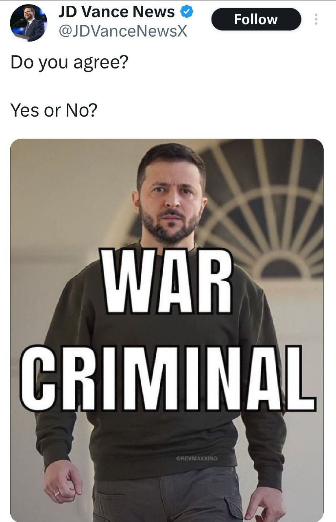336x522 pixels.
Task: Select the "Yes or No?" text line
Action: tap(54, 110)
